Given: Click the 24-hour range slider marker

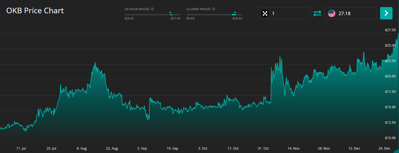Looking at the screenshot, I should (x=170, y=13).
